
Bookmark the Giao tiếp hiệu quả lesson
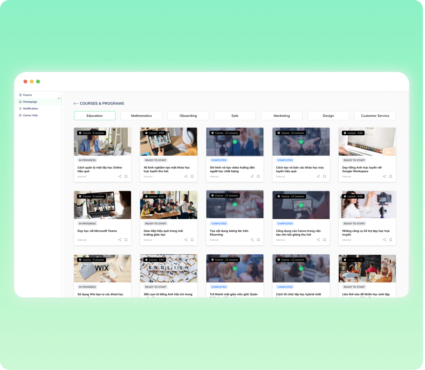click(192, 240)
